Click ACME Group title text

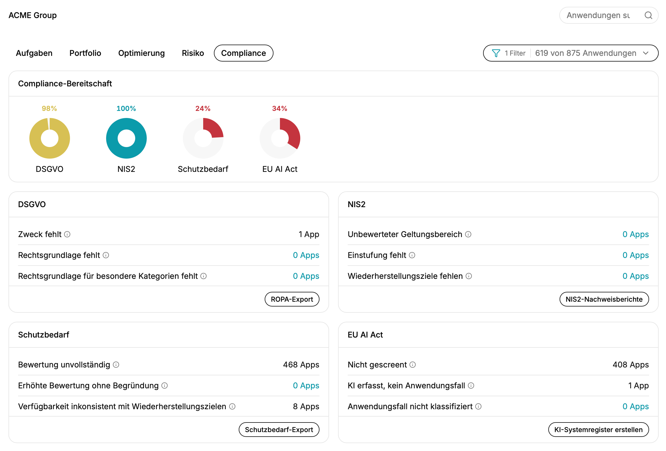(33, 15)
